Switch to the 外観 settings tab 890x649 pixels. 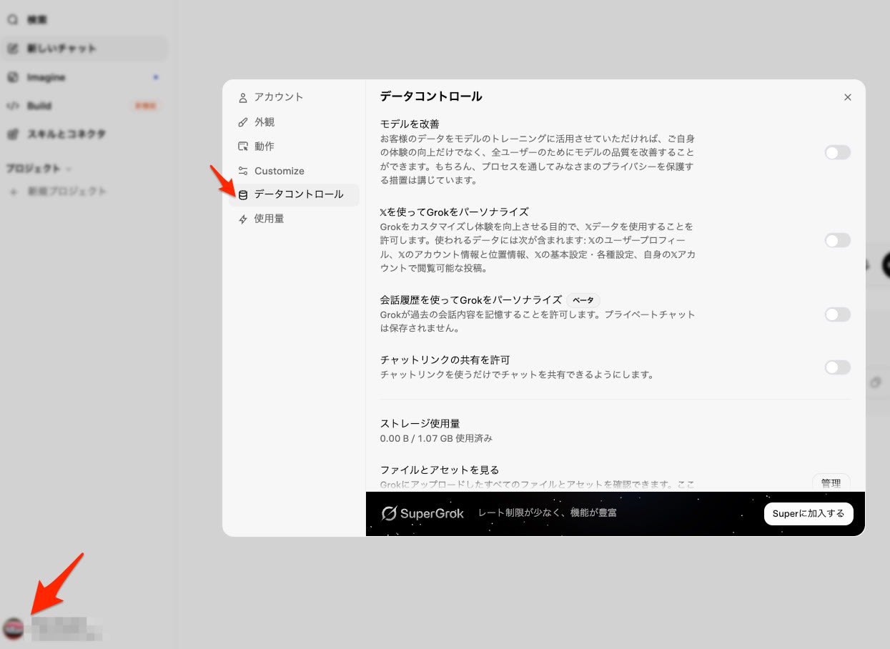click(294, 122)
